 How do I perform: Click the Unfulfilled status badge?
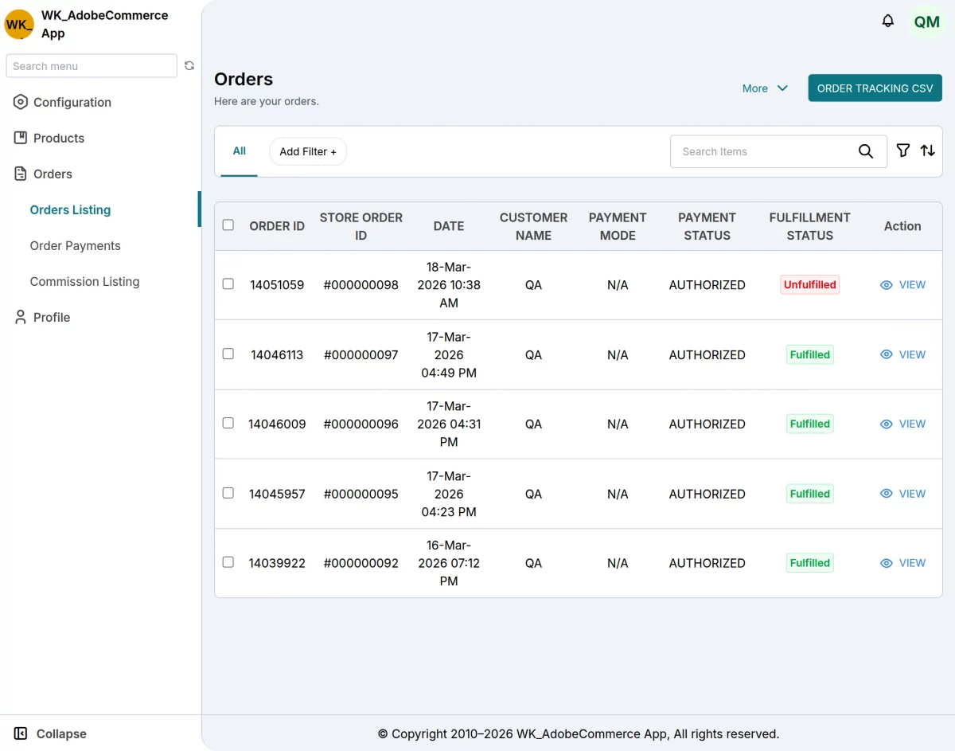tap(809, 284)
